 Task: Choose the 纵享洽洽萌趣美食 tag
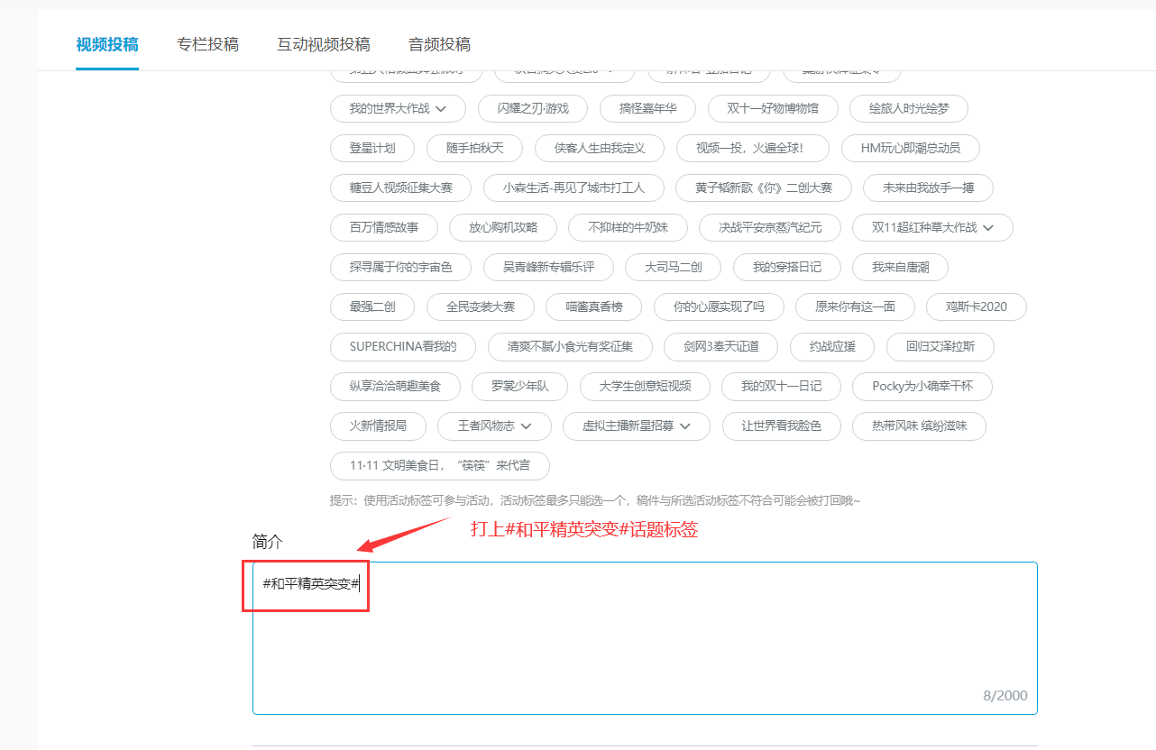coord(395,386)
